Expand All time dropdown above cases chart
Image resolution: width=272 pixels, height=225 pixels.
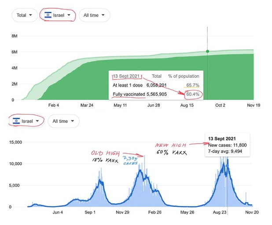tap(63, 121)
